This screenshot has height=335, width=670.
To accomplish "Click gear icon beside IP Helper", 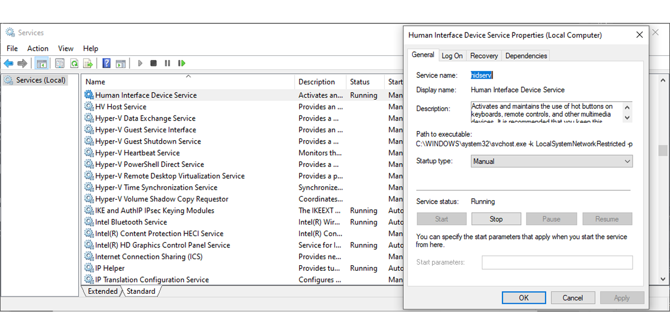I will (89, 268).
